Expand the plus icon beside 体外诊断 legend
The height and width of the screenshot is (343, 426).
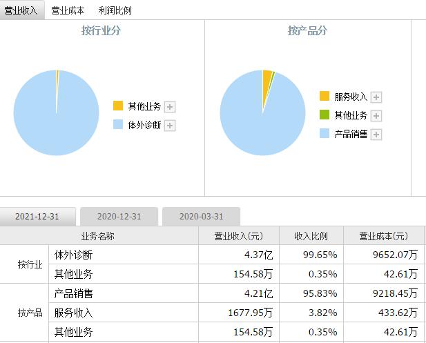click(x=170, y=126)
